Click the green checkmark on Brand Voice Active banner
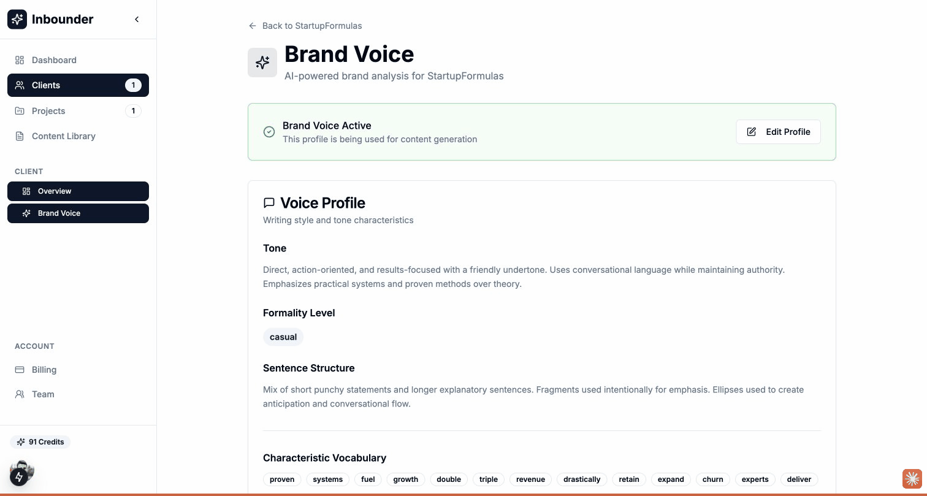927x496 pixels. click(269, 132)
